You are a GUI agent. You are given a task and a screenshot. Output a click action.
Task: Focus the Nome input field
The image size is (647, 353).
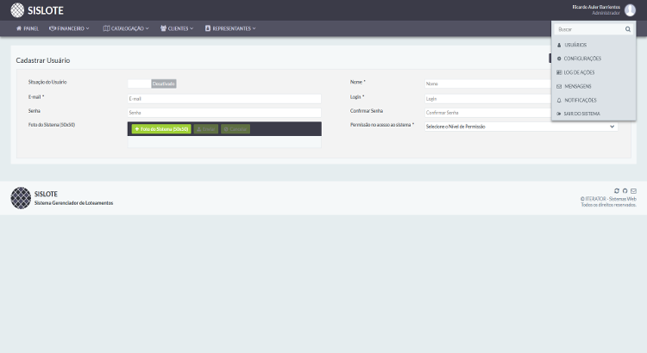[488, 84]
